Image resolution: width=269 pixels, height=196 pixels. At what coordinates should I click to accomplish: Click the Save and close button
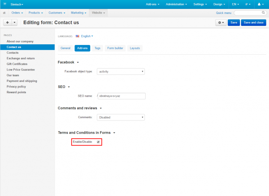[x=253, y=22]
